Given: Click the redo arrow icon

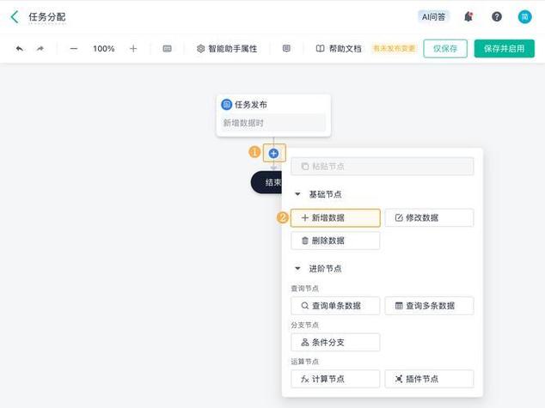Looking at the screenshot, I should [40, 49].
